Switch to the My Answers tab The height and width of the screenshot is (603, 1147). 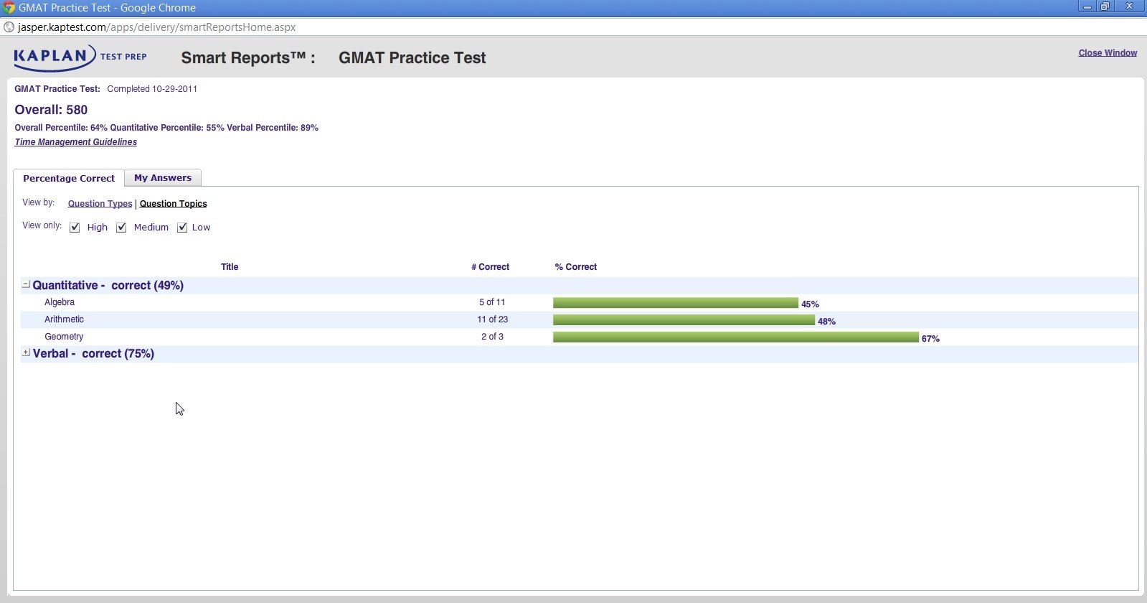pos(163,178)
